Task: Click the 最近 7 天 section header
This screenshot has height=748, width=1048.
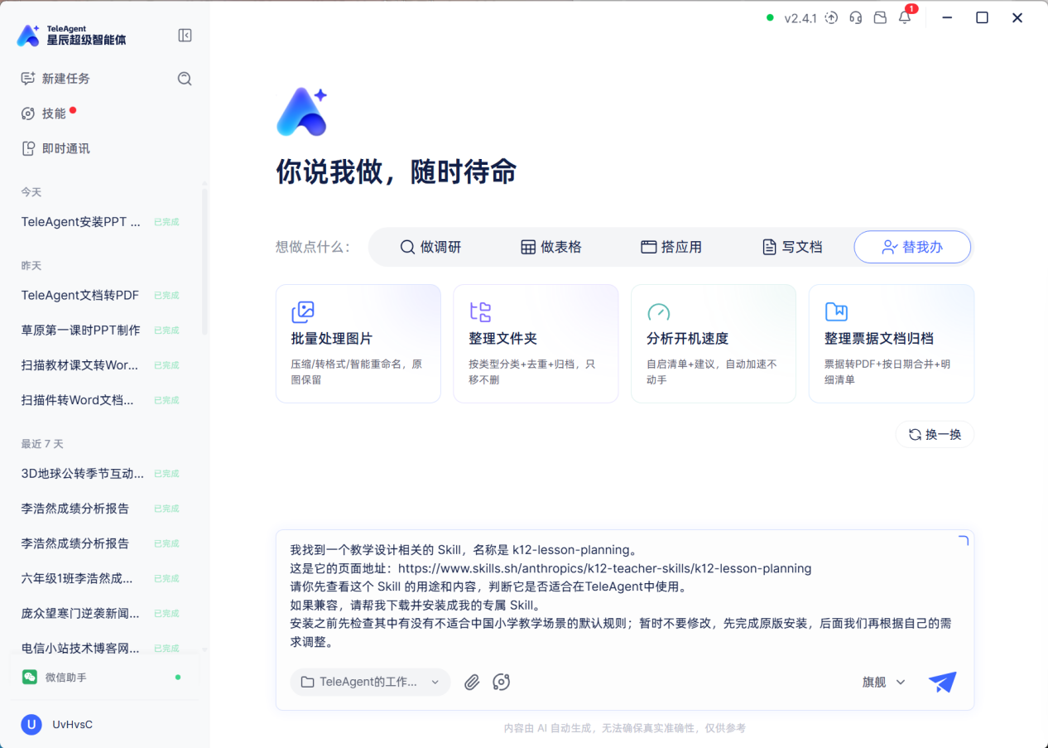Action: click(x=42, y=444)
